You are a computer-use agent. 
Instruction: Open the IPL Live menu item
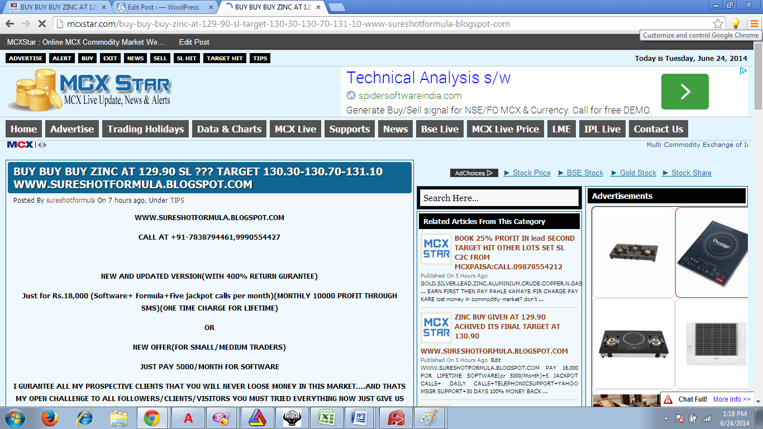point(603,129)
